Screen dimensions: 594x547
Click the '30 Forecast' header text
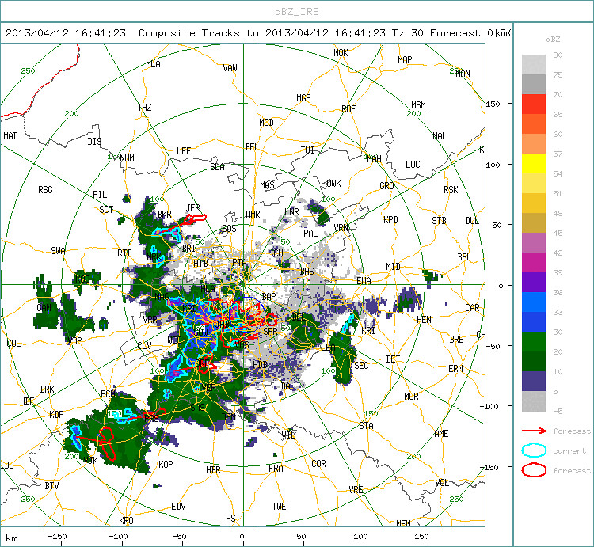445,33
